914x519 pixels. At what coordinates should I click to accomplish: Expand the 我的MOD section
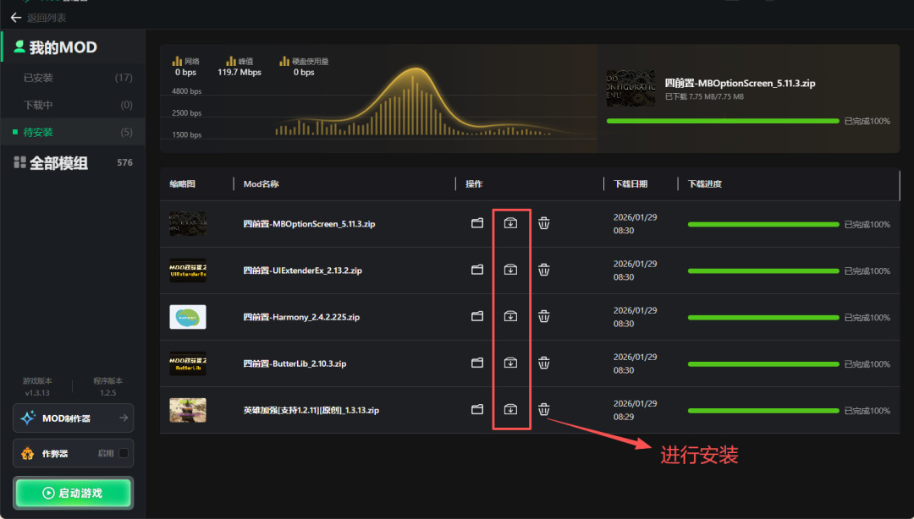(63, 48)
